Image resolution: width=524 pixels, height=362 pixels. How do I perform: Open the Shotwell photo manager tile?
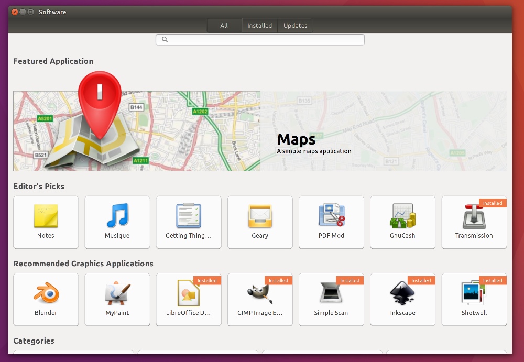coord(474,300)
